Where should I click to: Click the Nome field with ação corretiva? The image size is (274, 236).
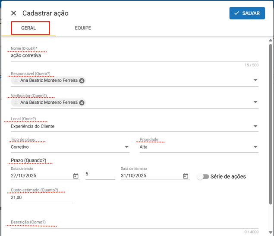click(129, 56)
